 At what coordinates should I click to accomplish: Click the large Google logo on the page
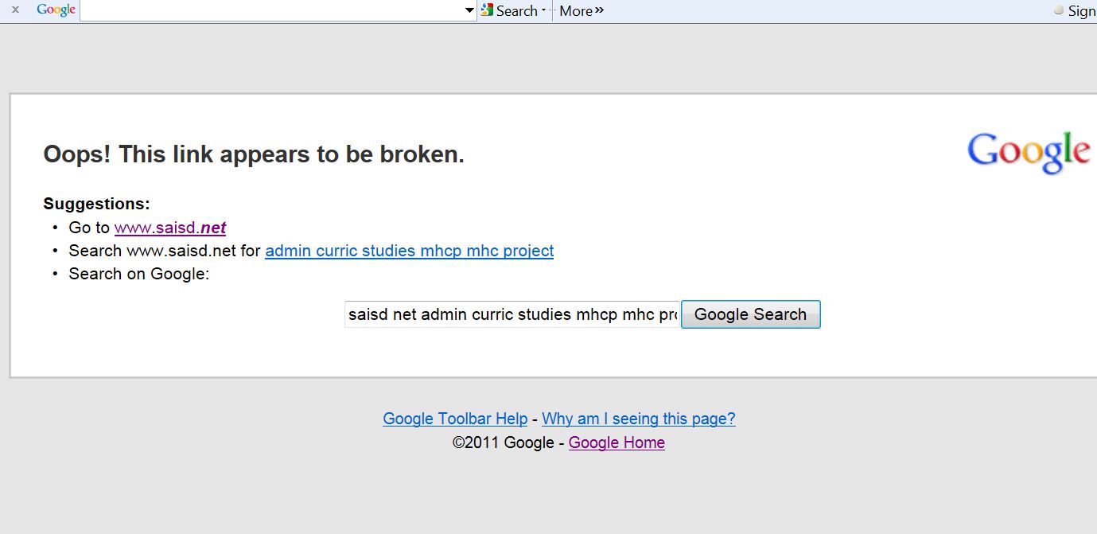click(x=1028, y=151)
